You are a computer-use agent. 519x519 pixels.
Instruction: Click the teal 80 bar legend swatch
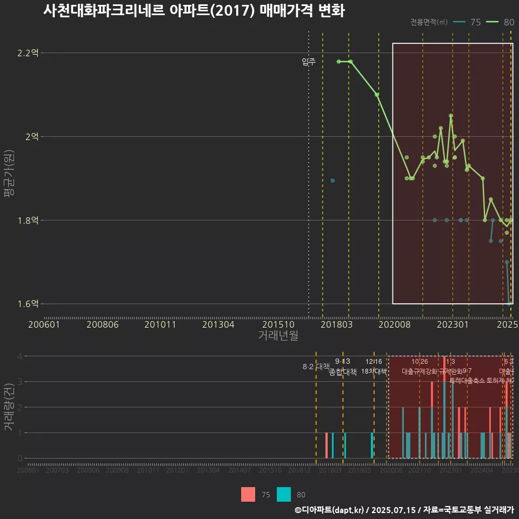[284, 494]
